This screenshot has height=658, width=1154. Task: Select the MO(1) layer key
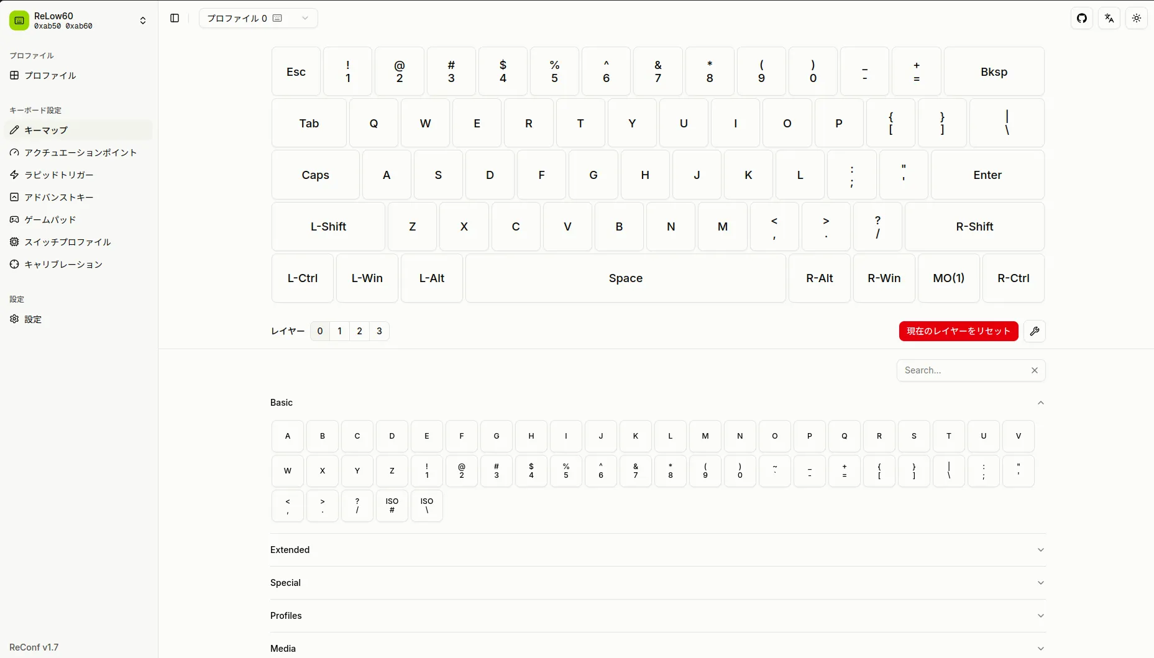(x=949, y=278)
